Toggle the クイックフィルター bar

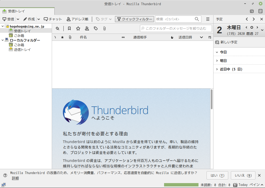tap(135, 19)
